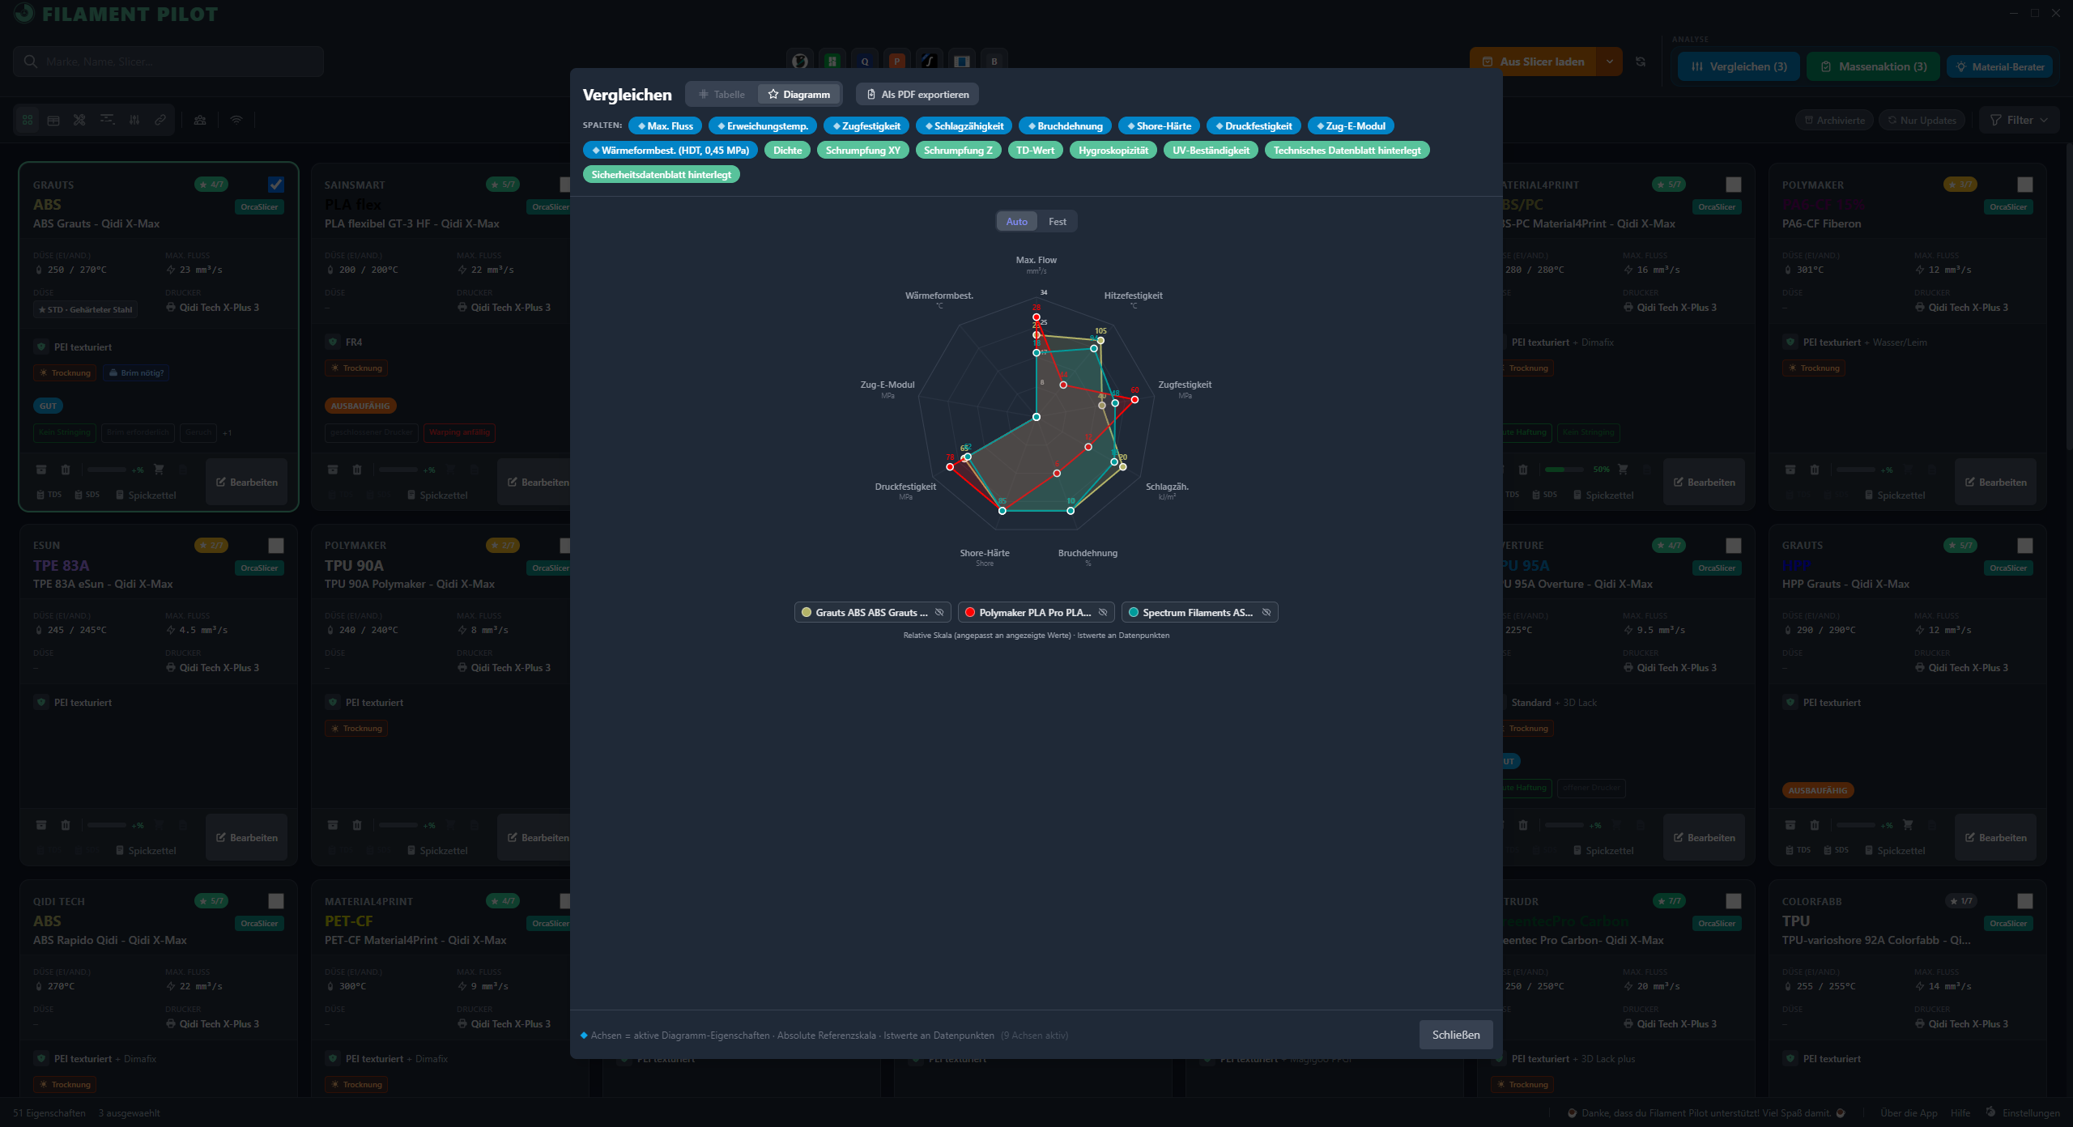Hide Spectrum Filaments AS series in legend
The height and width of the screenshot is (1127, 2073).
(1266, 613)
